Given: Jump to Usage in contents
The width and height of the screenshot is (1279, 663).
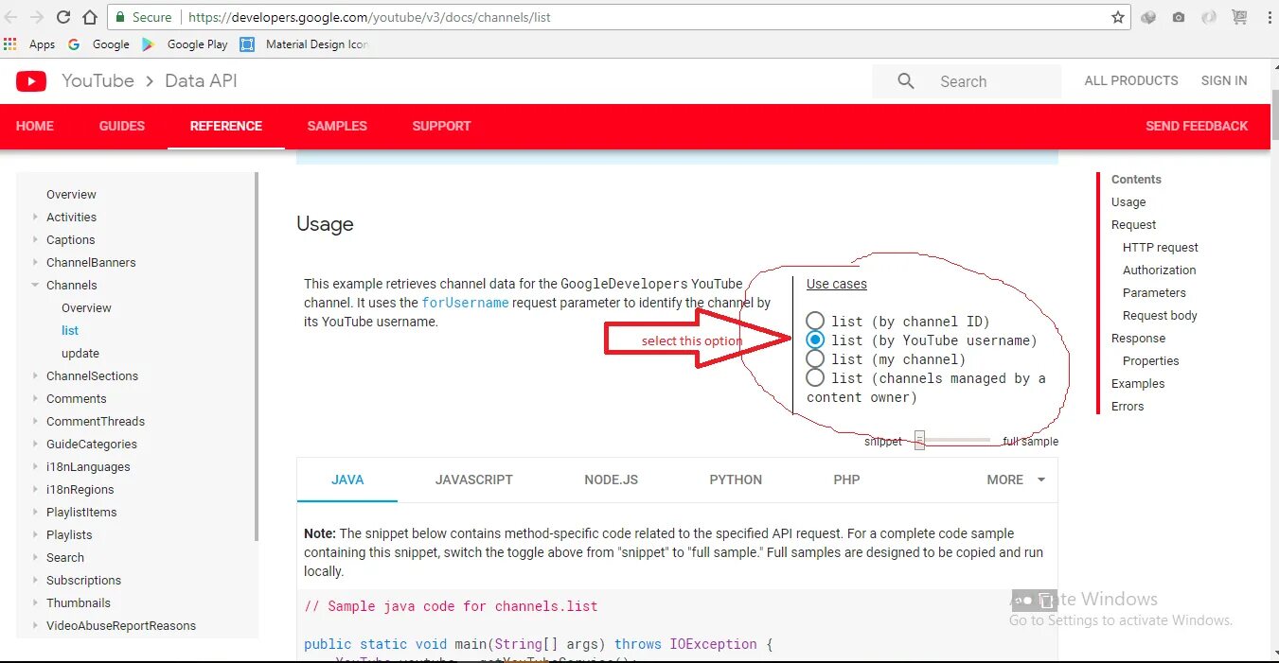Looking at the screenshot, I should point(1128,201).
